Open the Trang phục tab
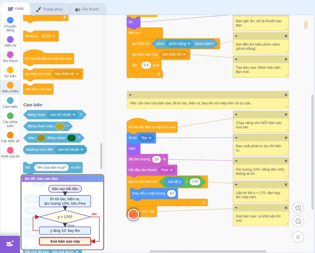315x253 pixels. coord(49,9)
